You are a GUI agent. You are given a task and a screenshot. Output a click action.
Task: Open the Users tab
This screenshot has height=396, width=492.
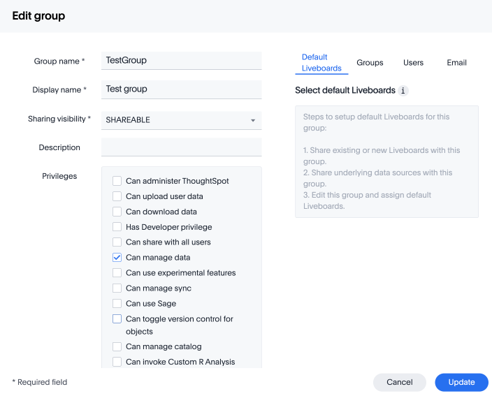tap(413, 63)
